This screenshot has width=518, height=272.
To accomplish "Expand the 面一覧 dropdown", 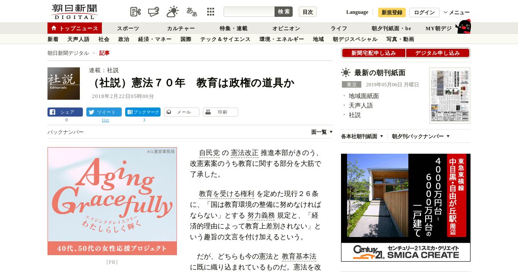I will pos(322,132).
